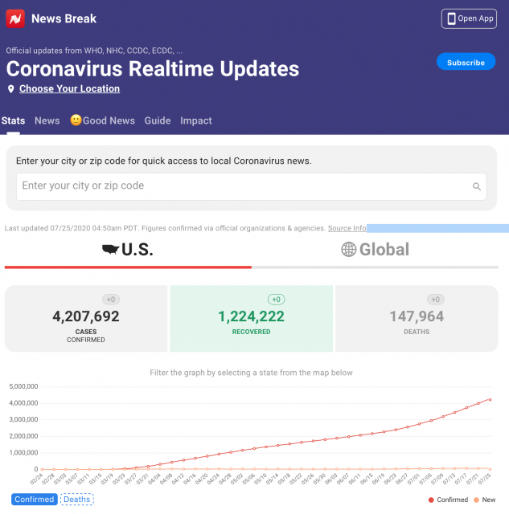Screen dimensions: 509x514
Task: Open the Guide tab
Action: click(158, 120)
